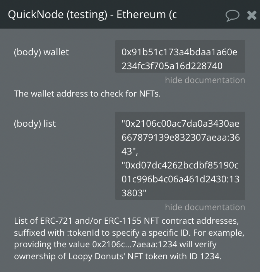This screenshot has width=260, height=272.
Task: Click the wallet address NFT description text
Action: click(x=87, y=93)
